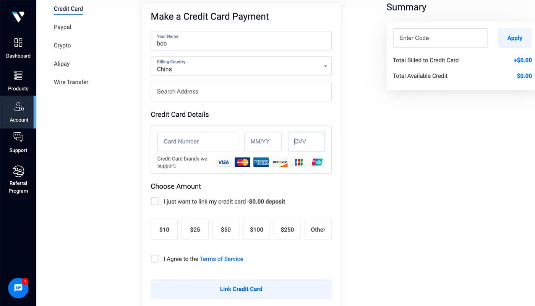This screenshot has height=306, width=535.
Task: Click the Card Number input field
Action: (198, 142)
